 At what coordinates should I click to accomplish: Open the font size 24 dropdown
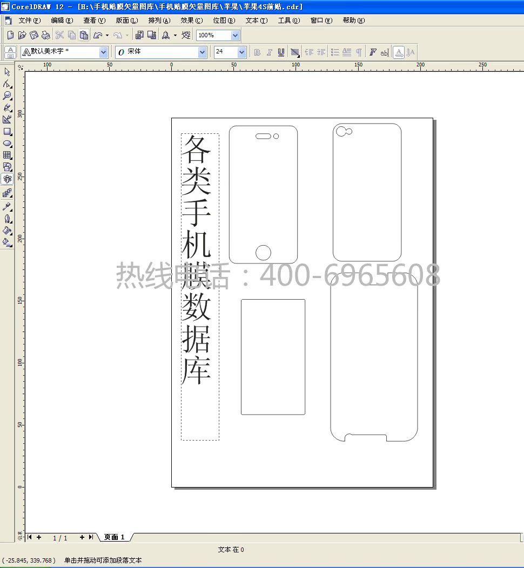pyautogui.click(x=241, y=52)
